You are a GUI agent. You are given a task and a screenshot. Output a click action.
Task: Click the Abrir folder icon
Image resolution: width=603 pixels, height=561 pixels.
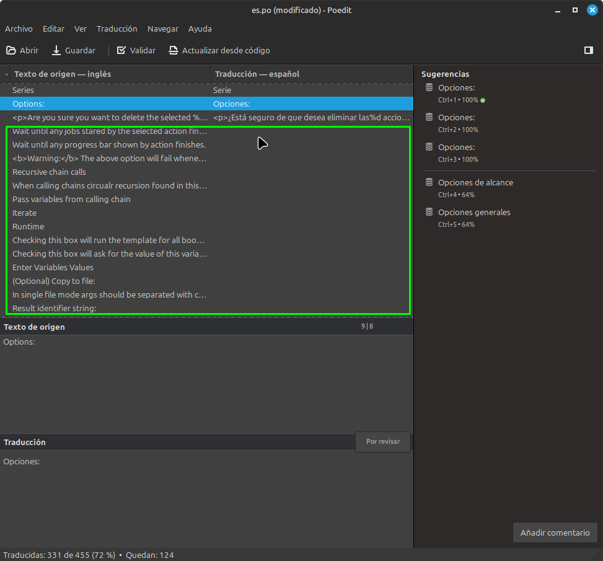click(11, 50)
